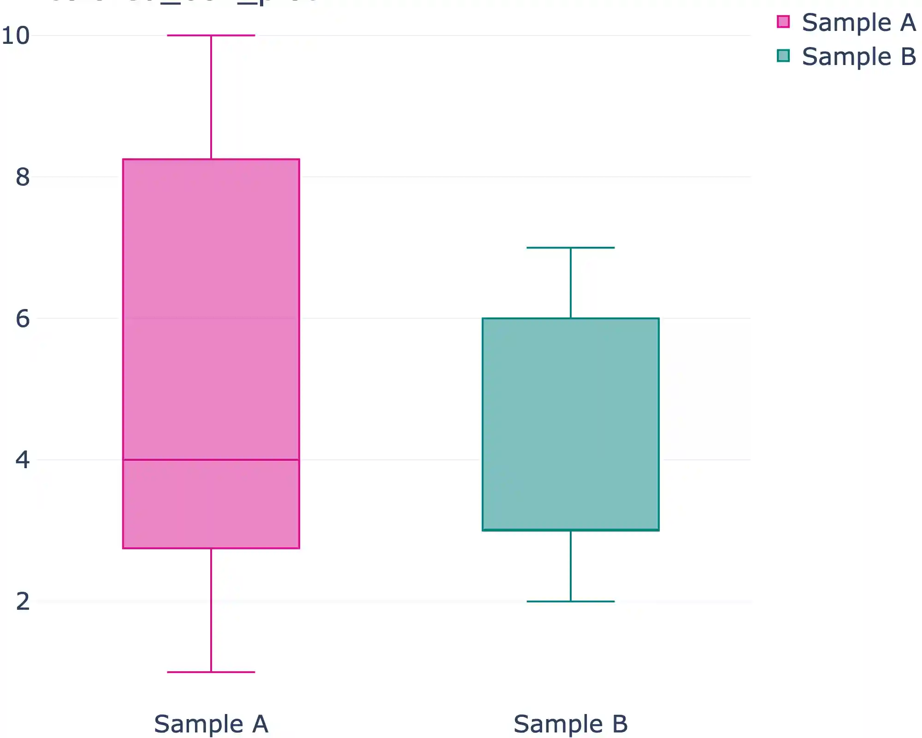Click the y-axis tick label 10
The height and width of the screenshot is (738, 922).
(16, 36)
